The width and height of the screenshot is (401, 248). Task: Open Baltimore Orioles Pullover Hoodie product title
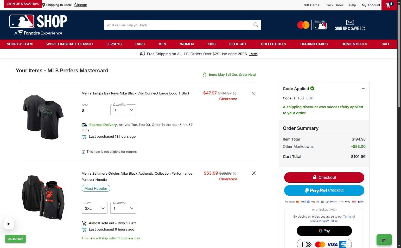click(x=137, y=176)
